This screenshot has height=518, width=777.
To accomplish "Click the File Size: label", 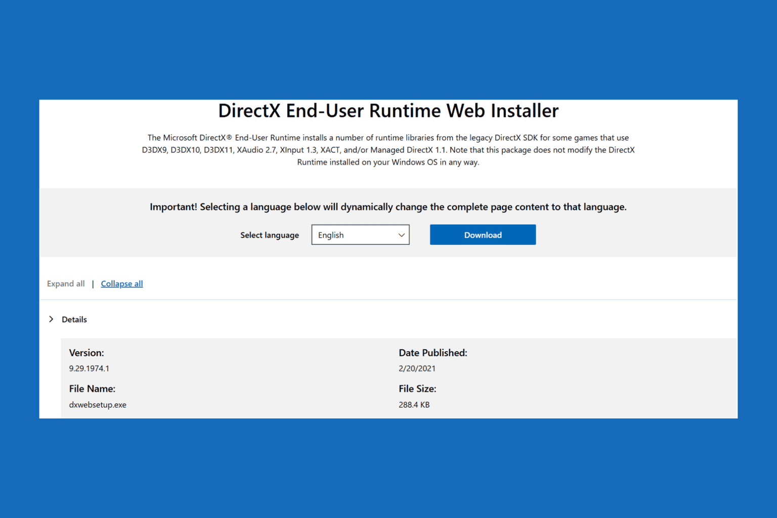I will coord(417,389).
